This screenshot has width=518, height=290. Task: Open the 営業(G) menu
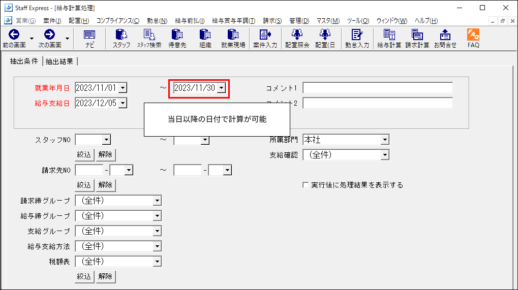pos(26,21)
